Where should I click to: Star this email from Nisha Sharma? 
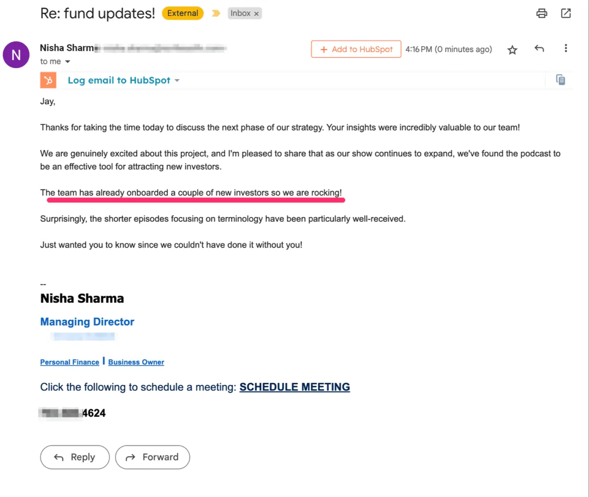click(x=512, y=50)
